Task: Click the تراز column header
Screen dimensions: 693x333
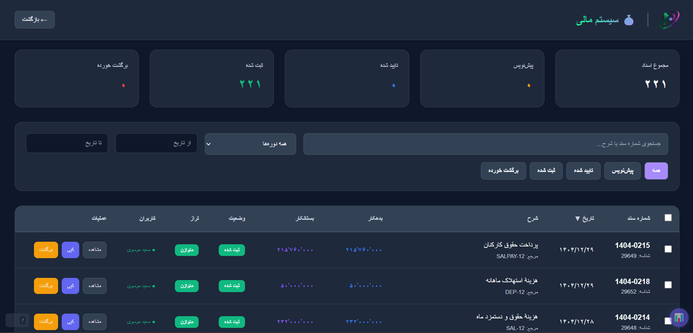Action: [195, 219]
